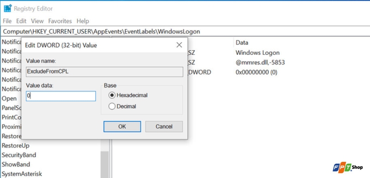Open the Favorites menu
Viewport: 370px width, 178px height.
pos(60,21)
